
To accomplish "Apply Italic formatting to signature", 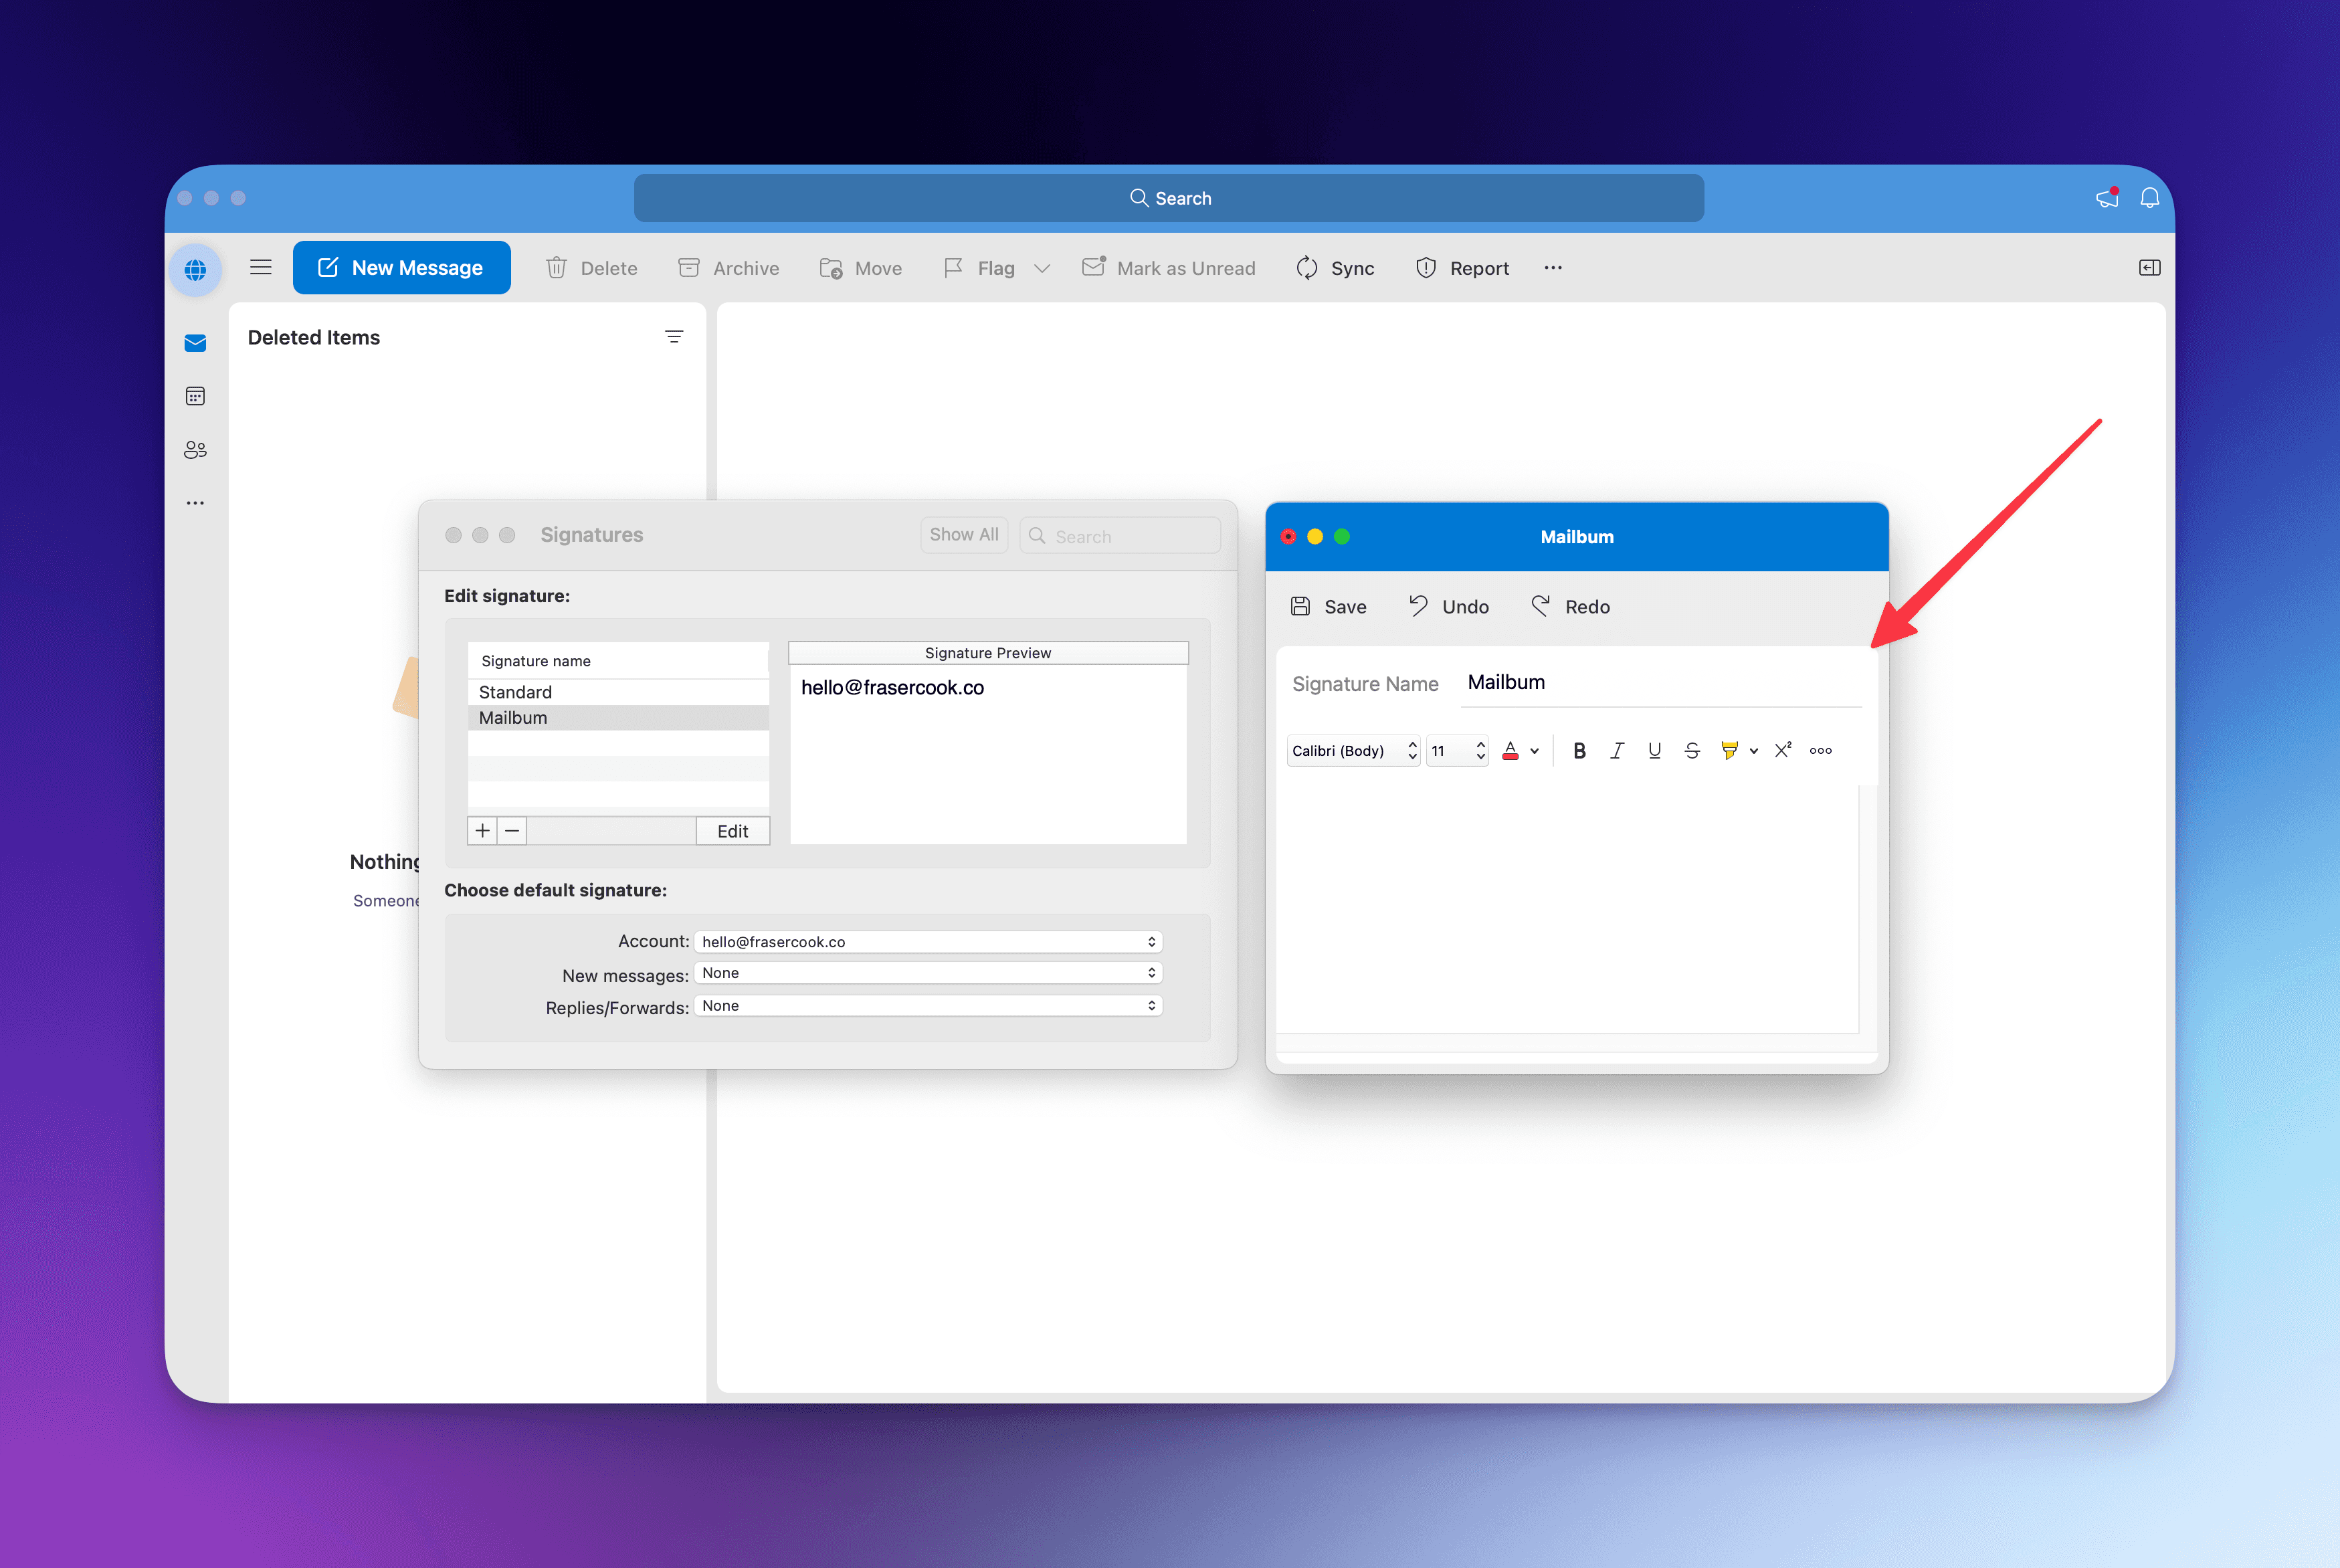I will pos(1616,751).
